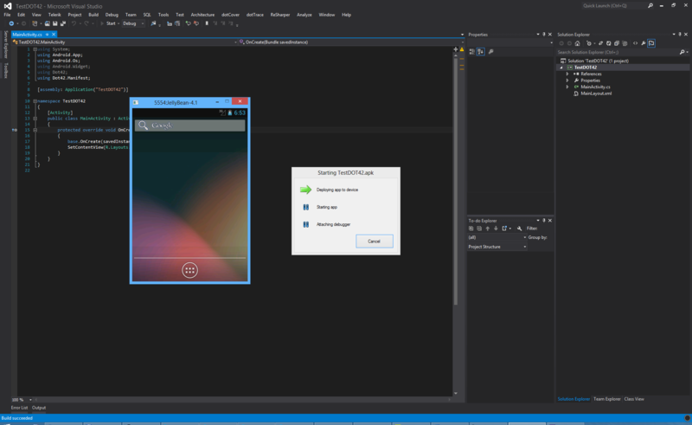The height and width of the screenshot is (425, 692).
Task: Open the Project Structure grouping dropdown
Action: [x=497, y=247]
